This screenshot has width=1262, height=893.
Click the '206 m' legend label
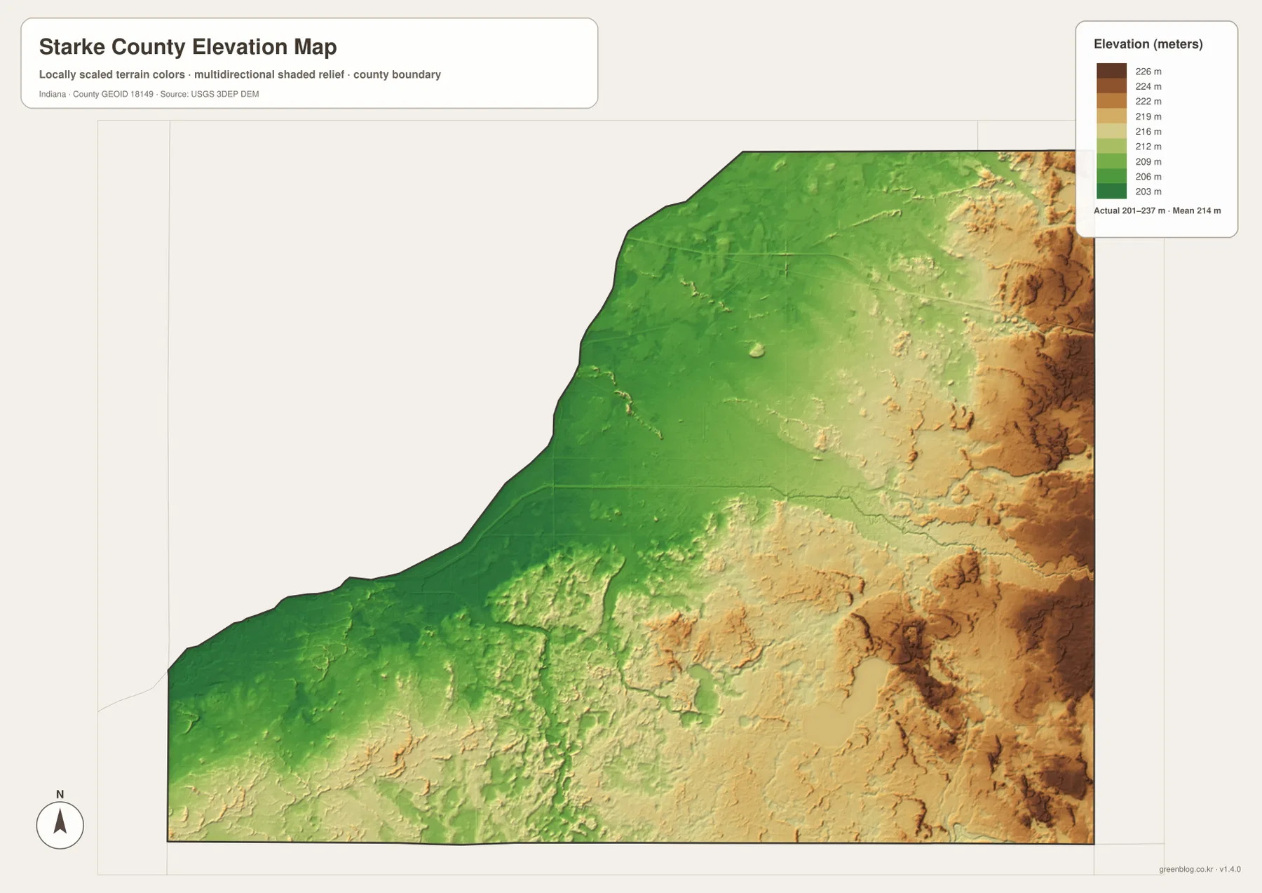pyautogui.click(x=1148, y=177)
